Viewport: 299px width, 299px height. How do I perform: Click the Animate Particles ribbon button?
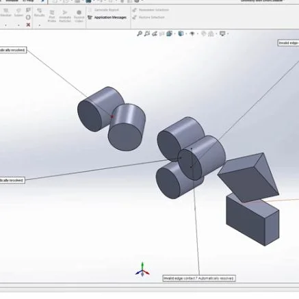pos(65,16)
